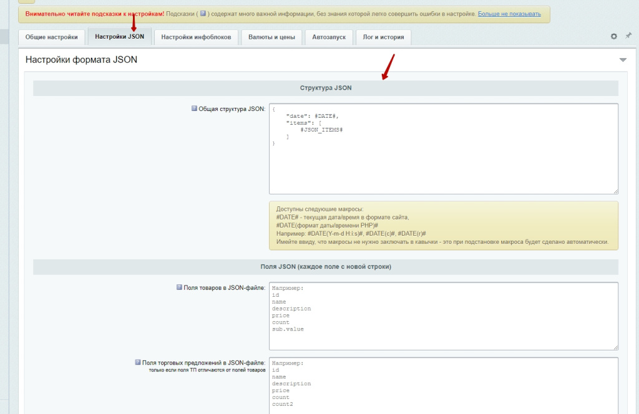
Task: Show hint for Поля товаров в JSON-файле
Action: [x=179, y=287]
